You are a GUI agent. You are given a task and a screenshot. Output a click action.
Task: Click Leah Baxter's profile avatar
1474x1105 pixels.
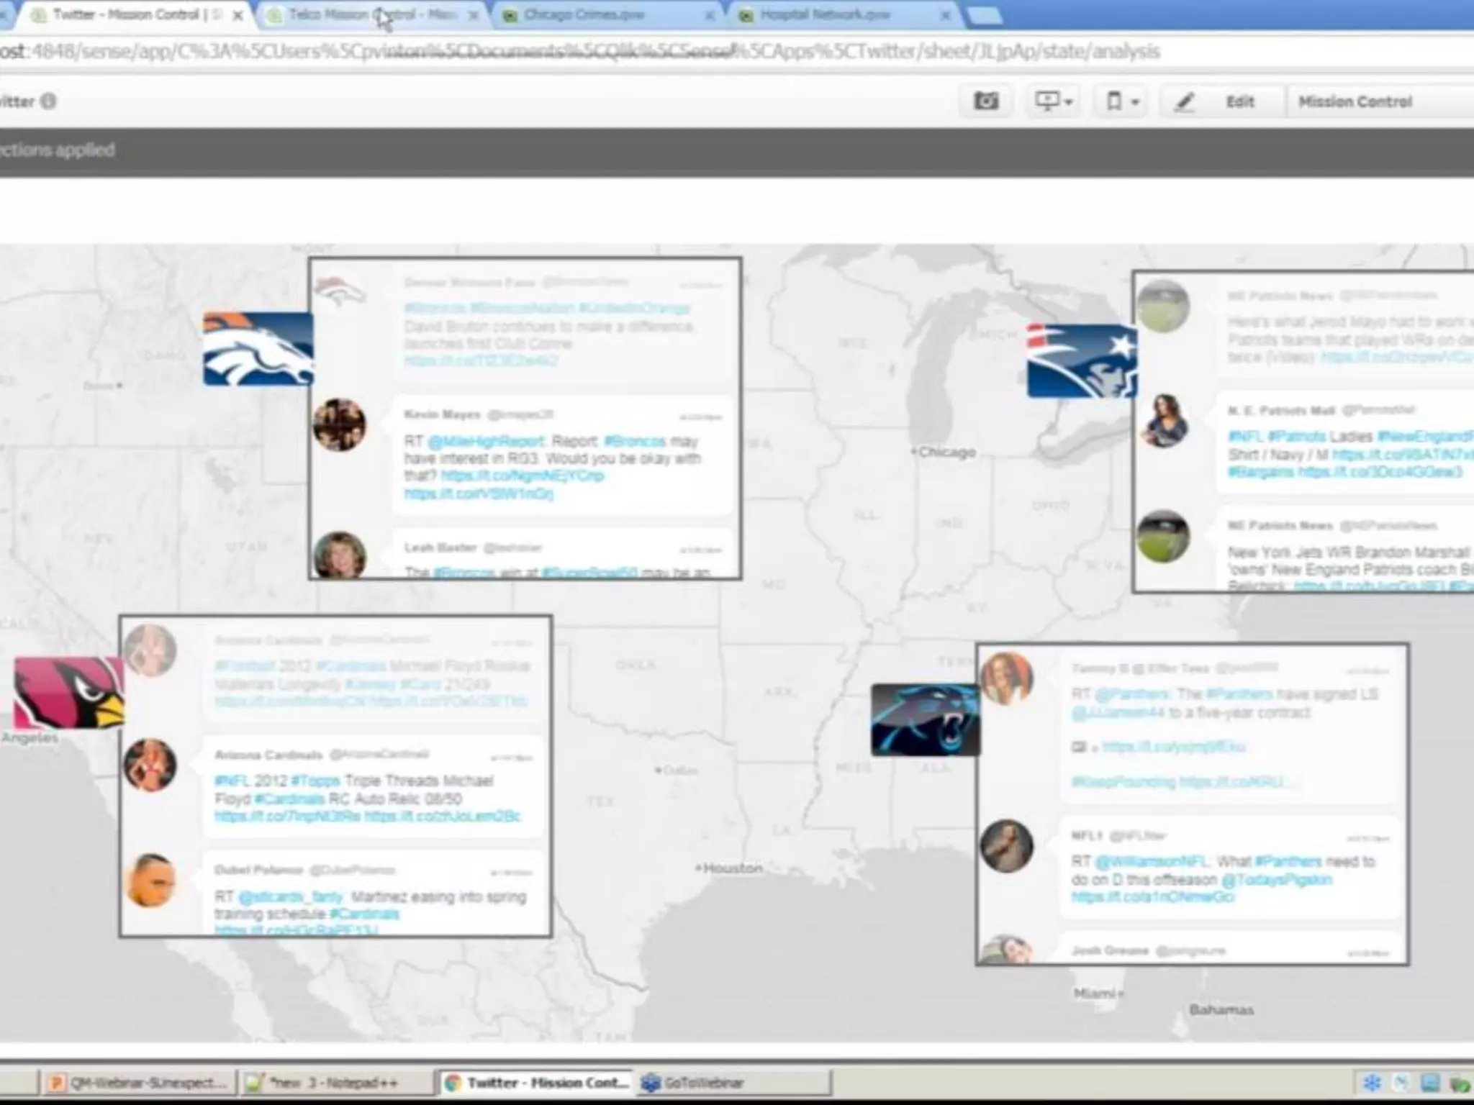340,555
